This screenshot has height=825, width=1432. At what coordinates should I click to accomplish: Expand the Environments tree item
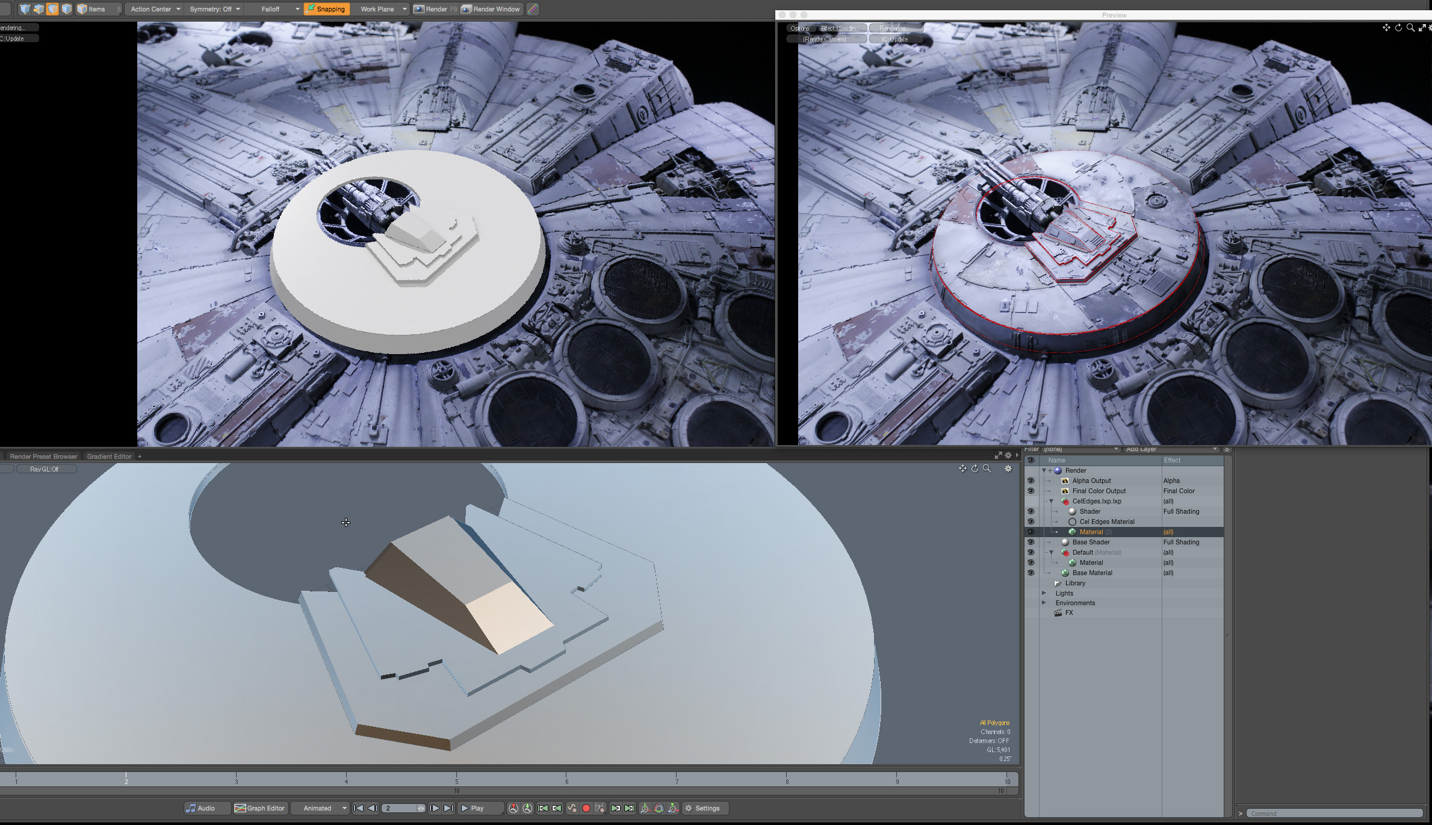1044,603
